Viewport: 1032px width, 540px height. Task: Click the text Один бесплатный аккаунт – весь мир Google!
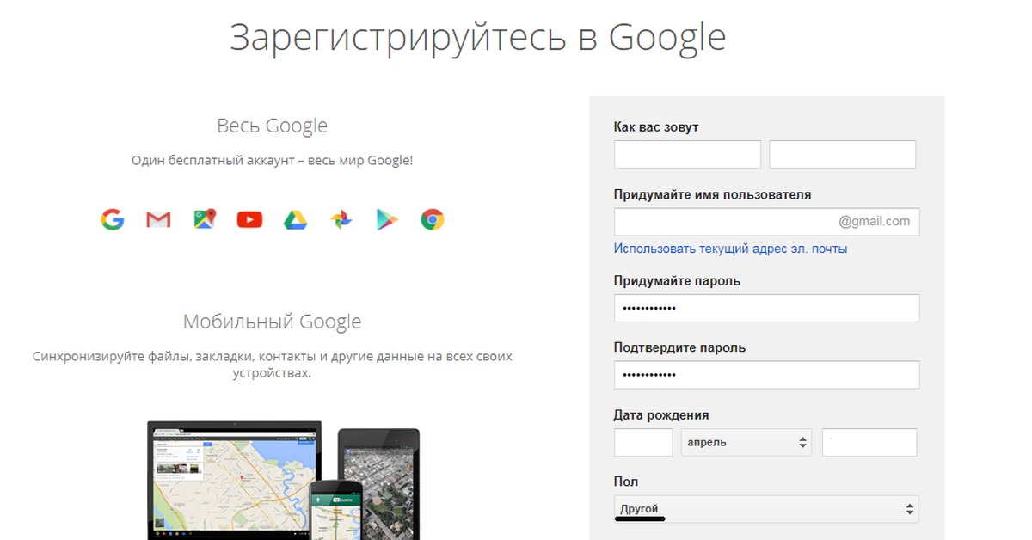click(272, 161)
